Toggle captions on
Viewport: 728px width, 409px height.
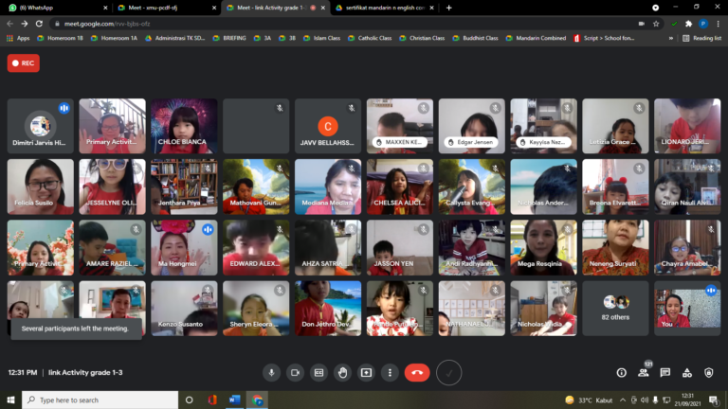(x=318, y=373)
